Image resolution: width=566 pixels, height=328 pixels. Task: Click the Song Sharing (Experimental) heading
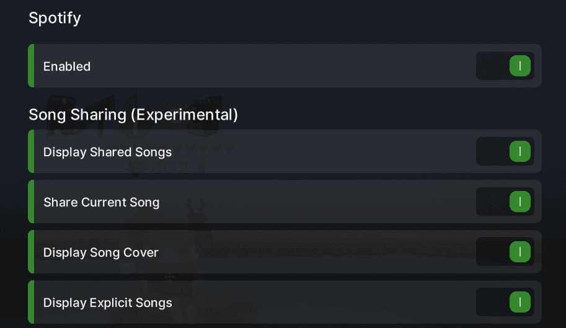(133, 115)
